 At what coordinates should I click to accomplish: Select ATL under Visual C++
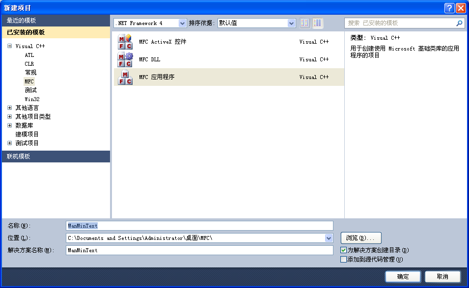(x=29, y=55)
